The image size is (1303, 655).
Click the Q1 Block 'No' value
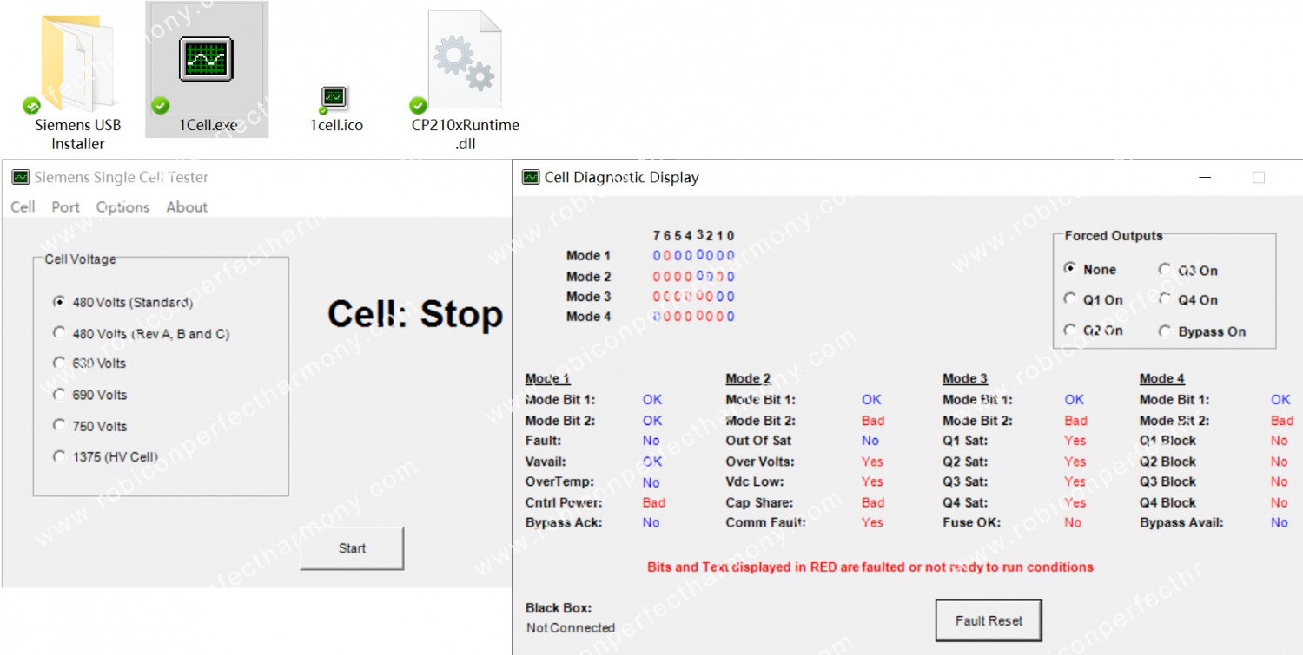tap(1280, 441)
